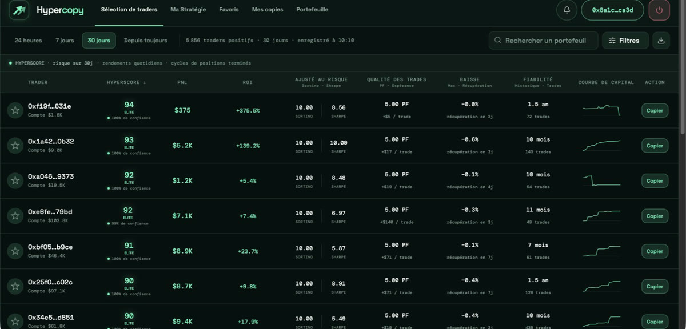Select the Depuis toujours period
This screenshot has height=329, width=686.
(146, 41)
